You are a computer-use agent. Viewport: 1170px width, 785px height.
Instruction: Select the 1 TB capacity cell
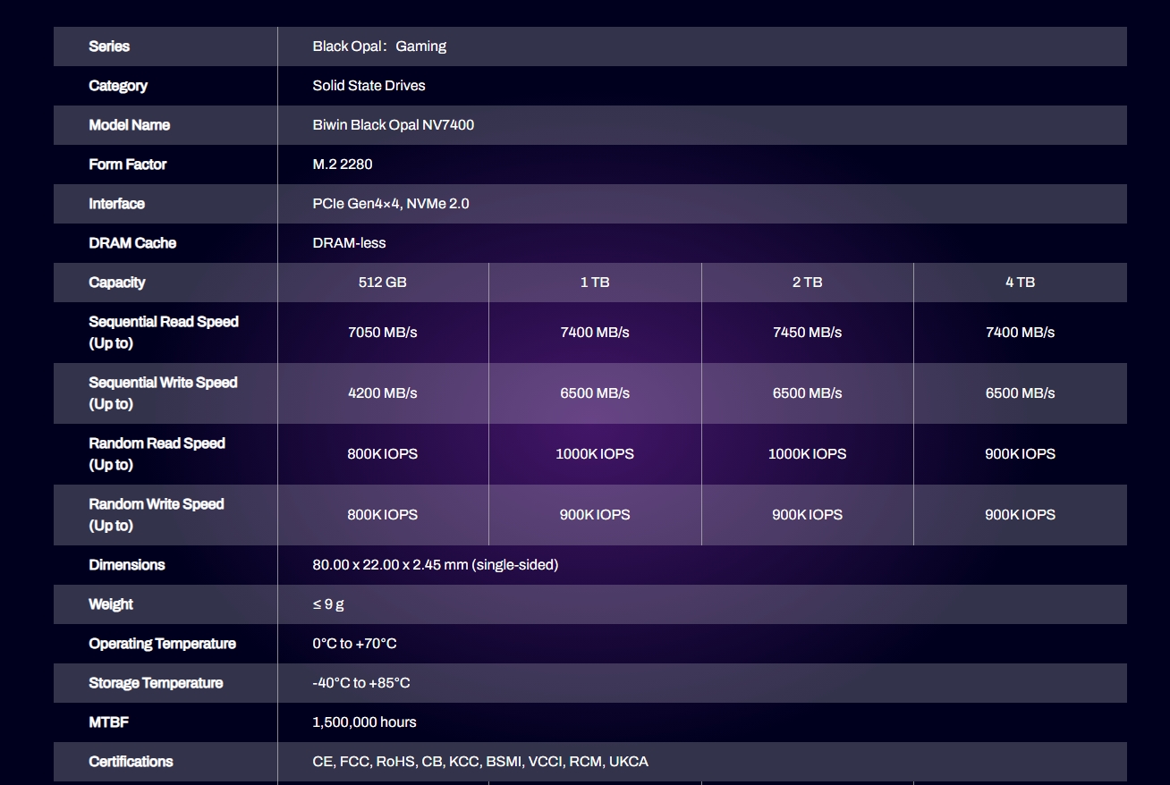(595, 283)
